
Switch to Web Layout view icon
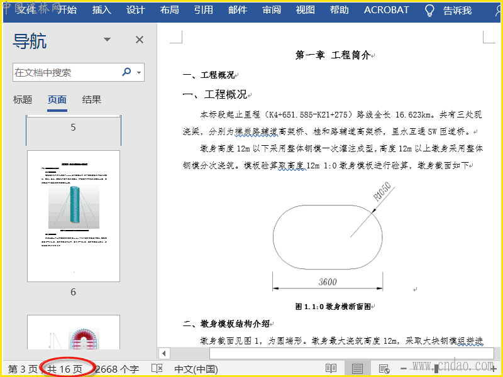coord(384,368)
